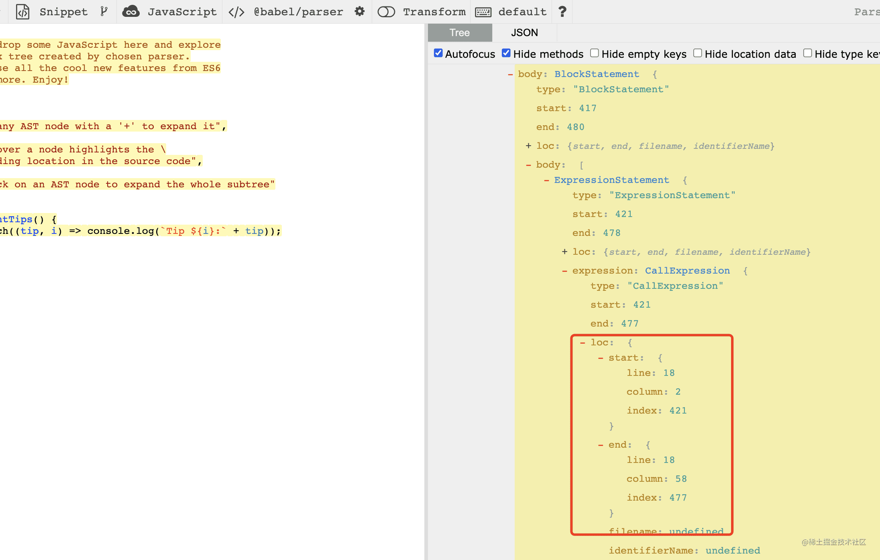880x560 pixels.
Task: Toggle the Transform switch
Action: (x=386, y=12)
